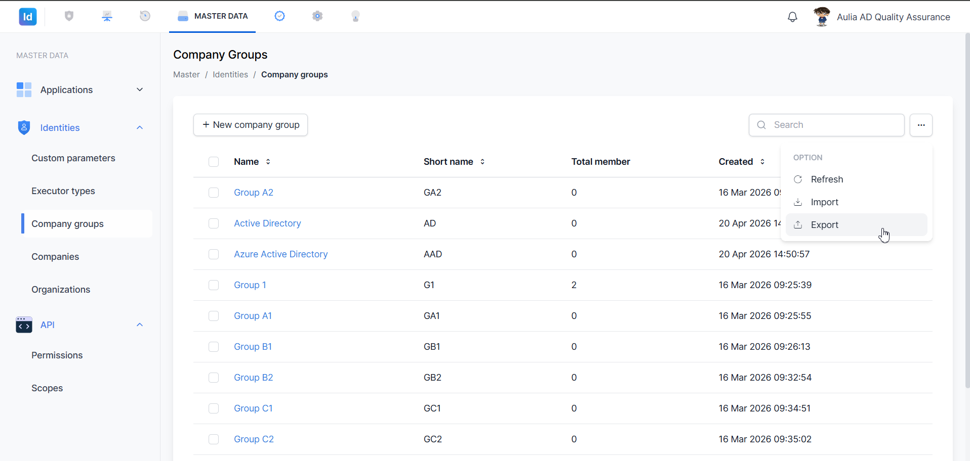Click the Id app logo
The image size is (970, 461).
[x=28, y=17]
